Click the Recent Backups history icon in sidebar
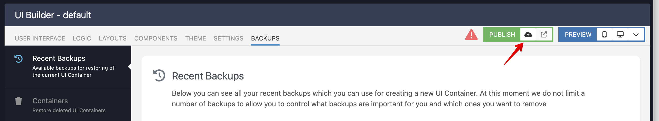 point(19,59)
